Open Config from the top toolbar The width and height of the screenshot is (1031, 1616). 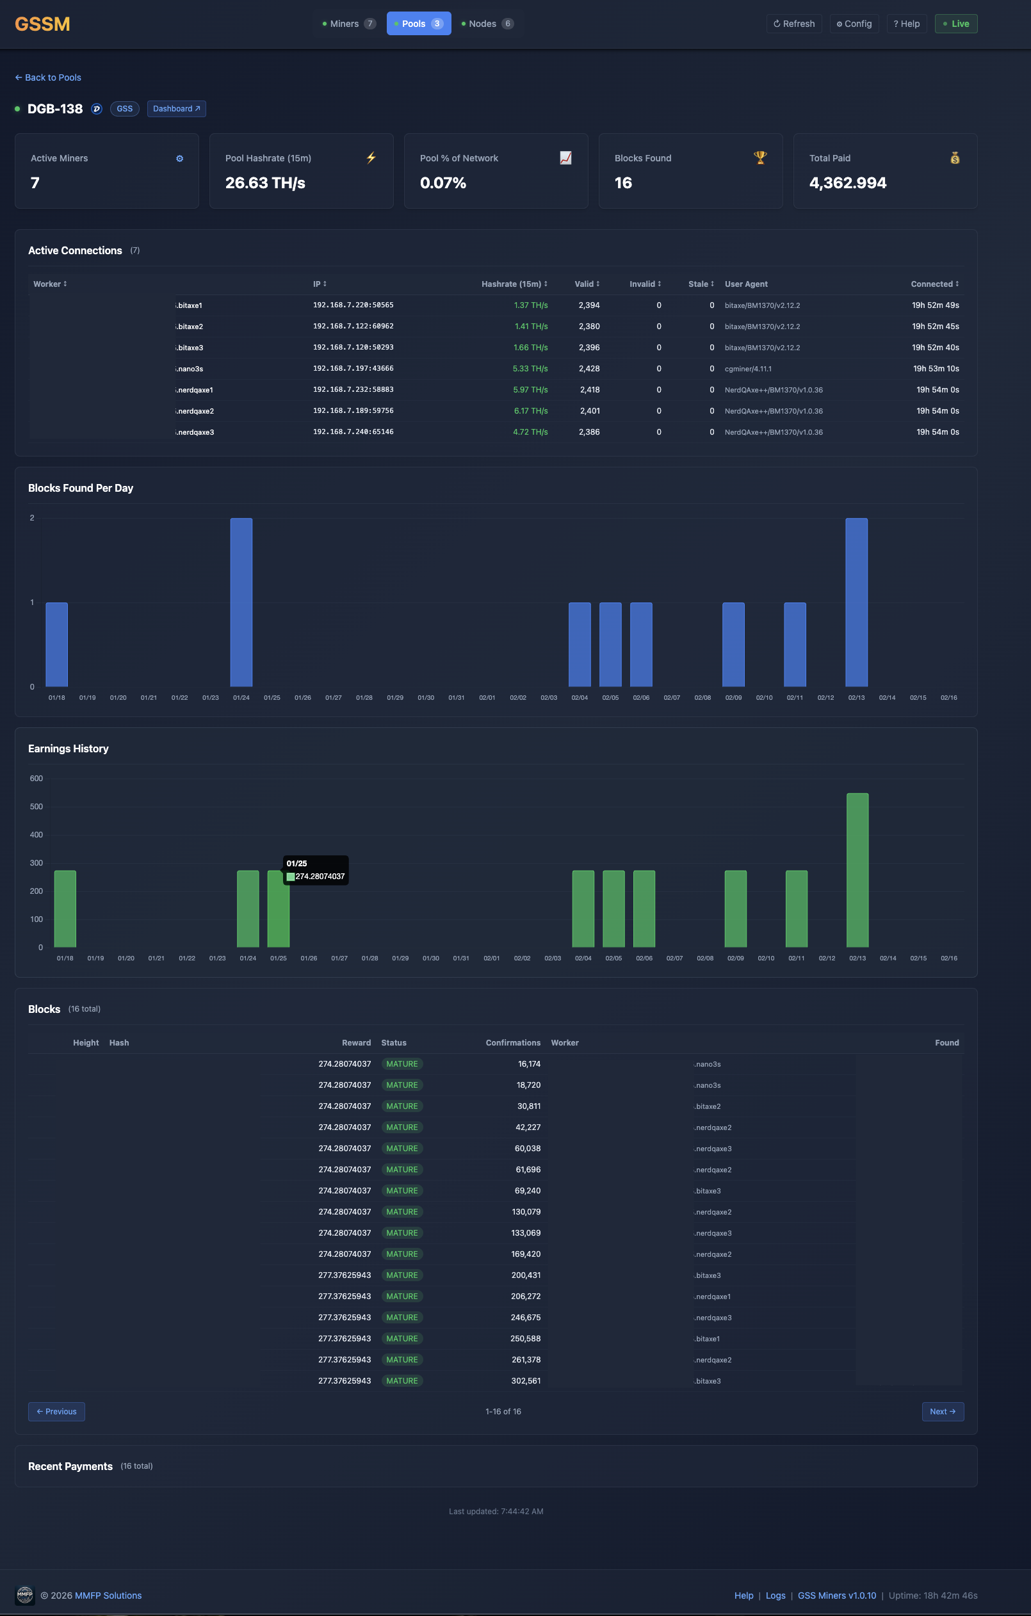tap(854, 24)
